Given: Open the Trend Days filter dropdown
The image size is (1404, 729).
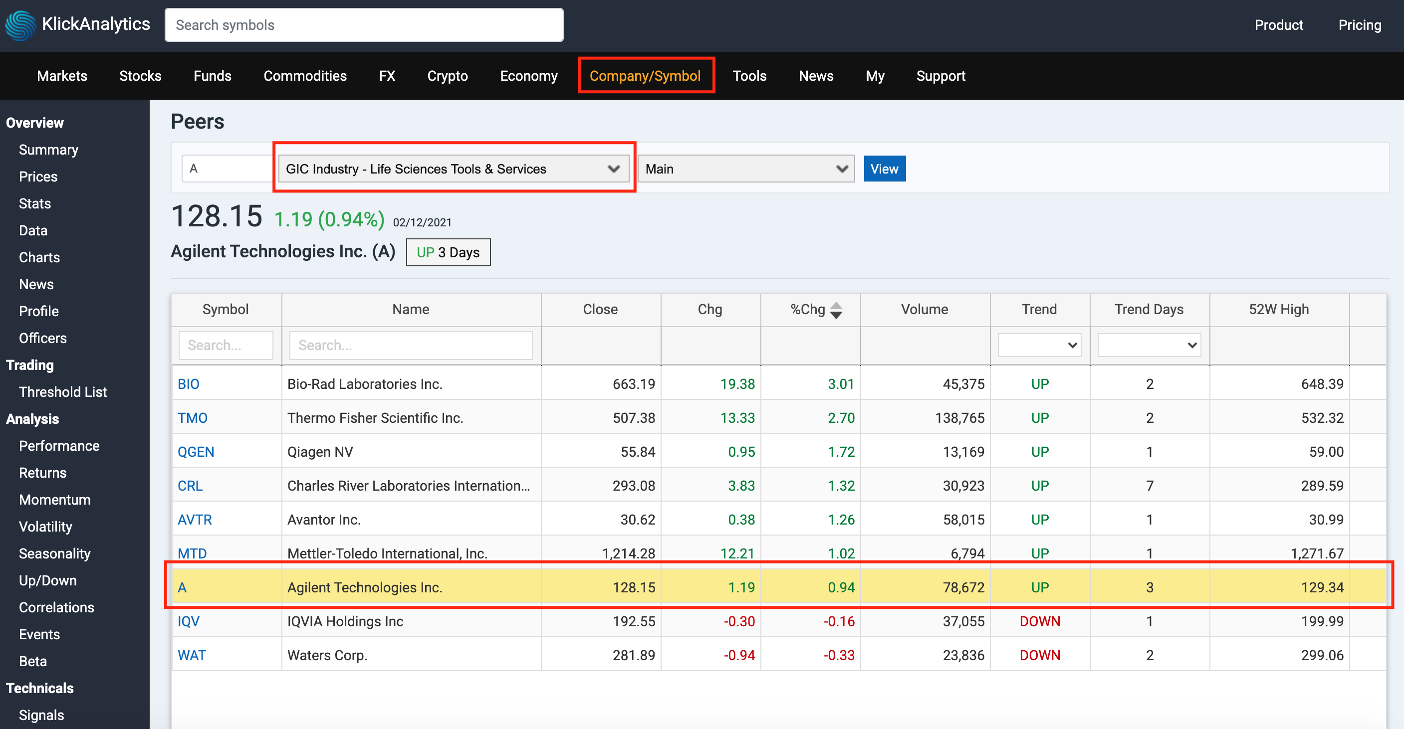Looking at the screenshot, I should tap(1149, 345).
